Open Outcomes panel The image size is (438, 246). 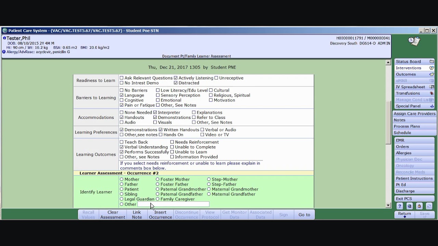414,74
